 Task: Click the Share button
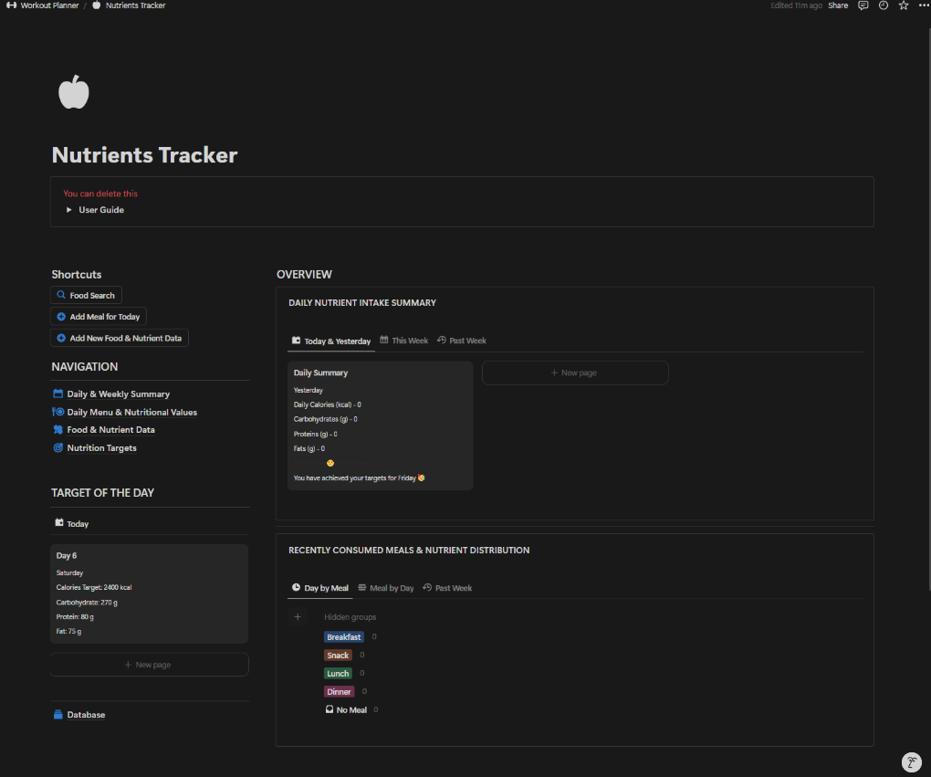point(838,5)
